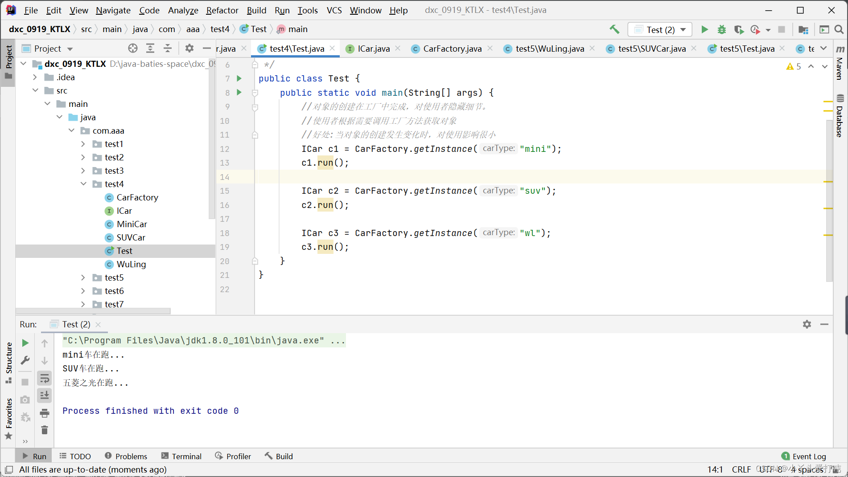Open run configuration wrench icon
The image size is (848, 477).
25,360
